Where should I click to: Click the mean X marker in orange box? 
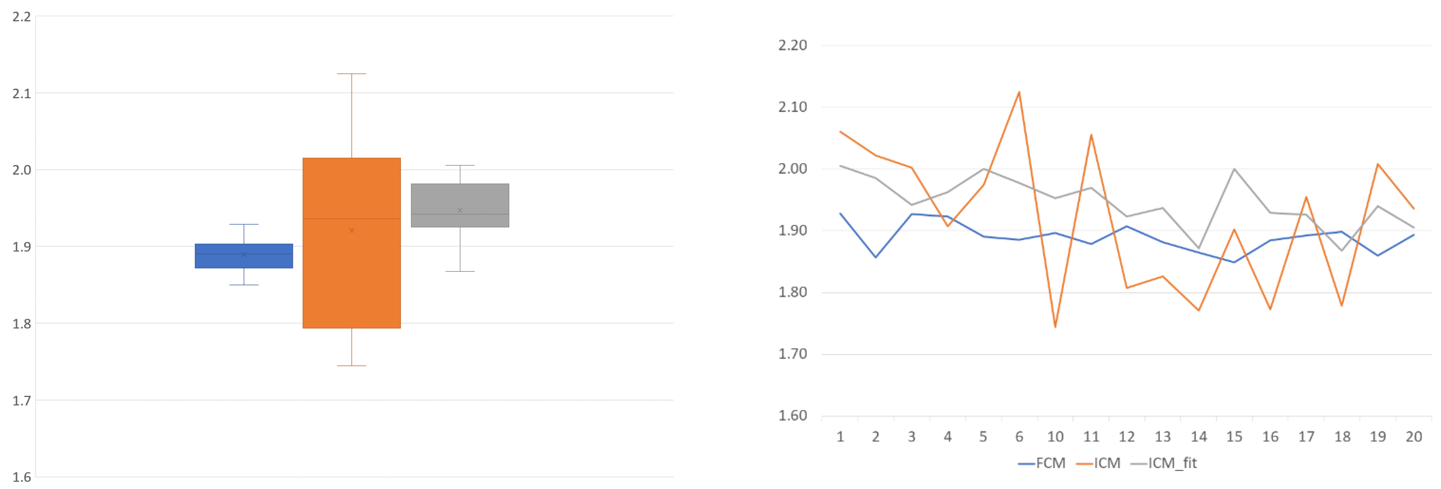click(351, 230)
